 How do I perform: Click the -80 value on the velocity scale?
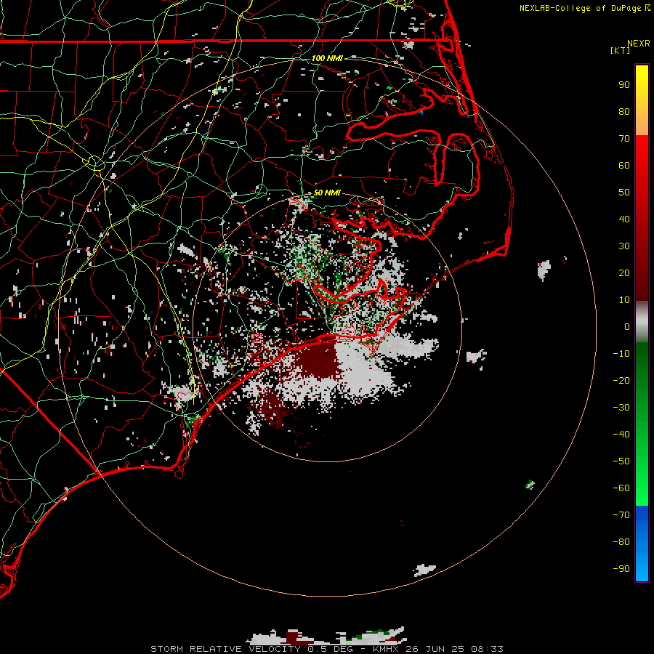coord(621,542)
